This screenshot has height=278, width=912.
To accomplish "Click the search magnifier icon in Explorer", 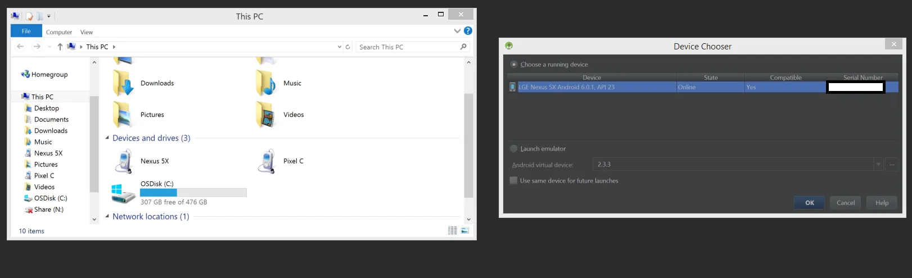I will pyautogui.click(x=463, y=47).
